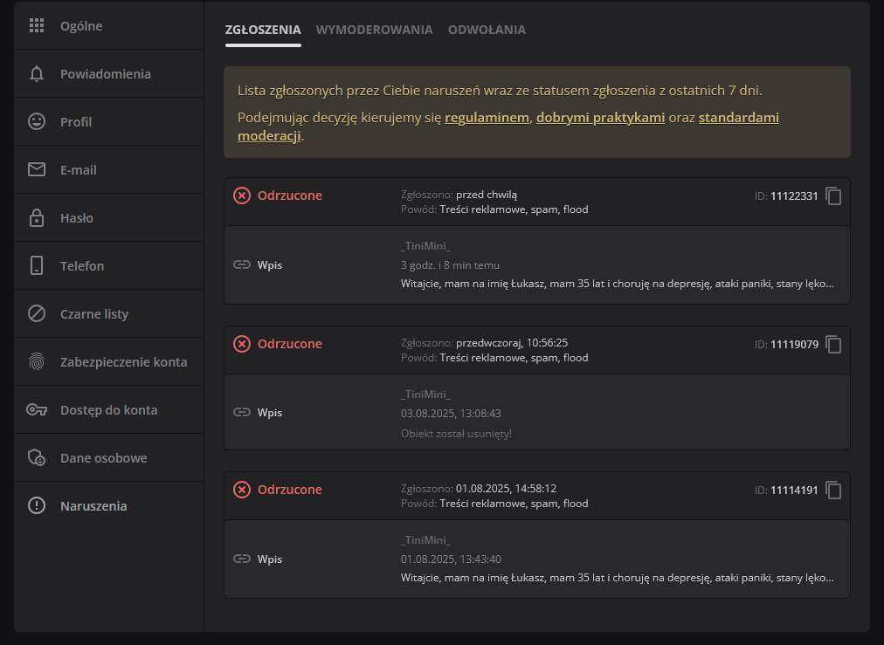The image size is (884, 645).
Task: Click the smiley face Profil icon
Action: tap(37, 122)
